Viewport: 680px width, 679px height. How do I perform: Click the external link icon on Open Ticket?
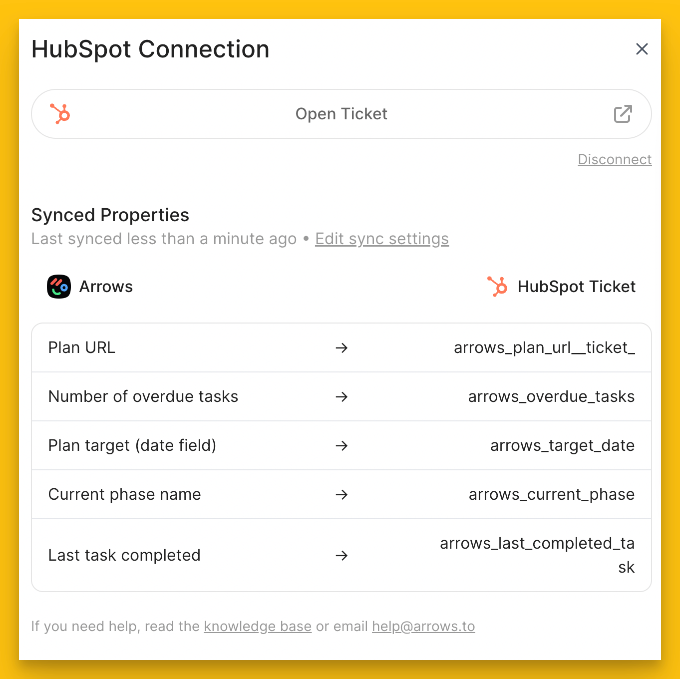(623, 114)
